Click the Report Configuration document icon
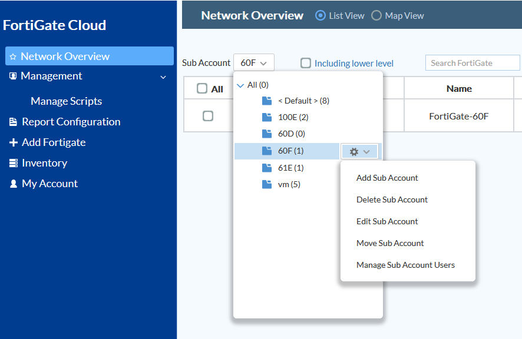 point(13,122)
